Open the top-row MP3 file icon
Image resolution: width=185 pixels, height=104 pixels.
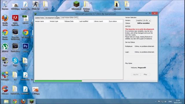pos(25,5)
